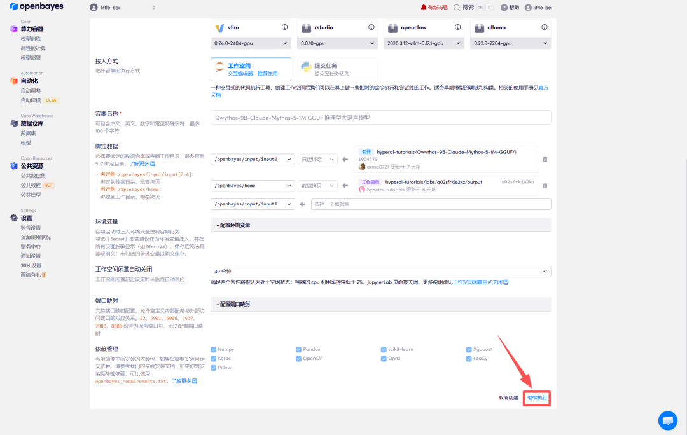687x435 pixels.
Task: Toggle the Pillow checkbox
Action: (x=213, y=368)
